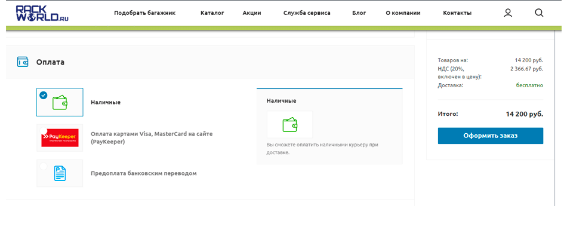Go to homepage via RackWorld.ru logo
This screenshot has height=227, width=567.
42,13
